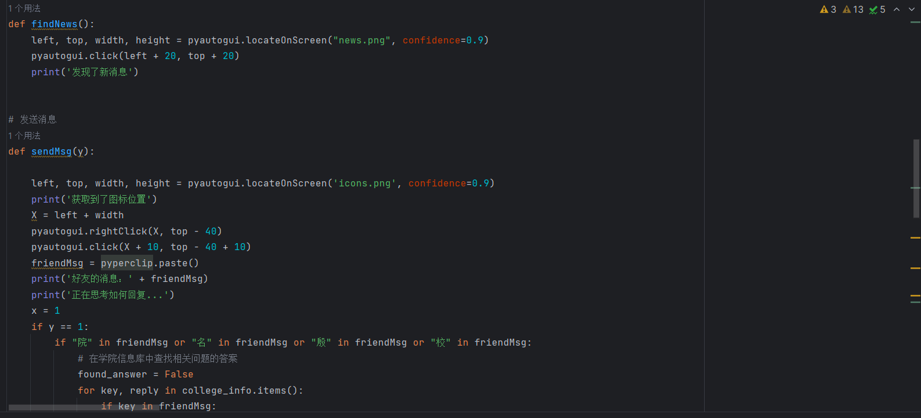Place cursor on the sendMsg function name

coord(52,152)
